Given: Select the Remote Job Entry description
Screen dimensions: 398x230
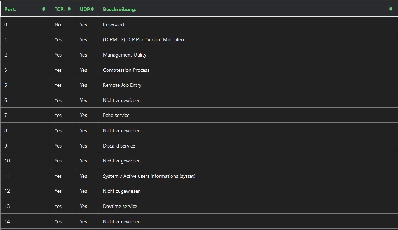Looking at the screenshot, I should tap(122, 85).
